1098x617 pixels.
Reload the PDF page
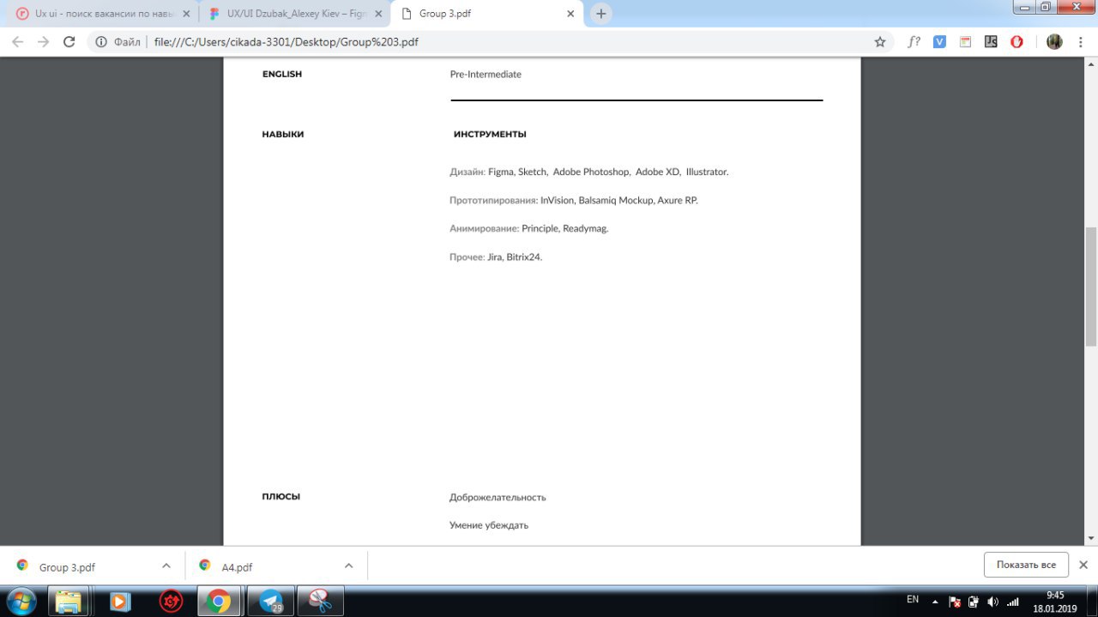69,41
